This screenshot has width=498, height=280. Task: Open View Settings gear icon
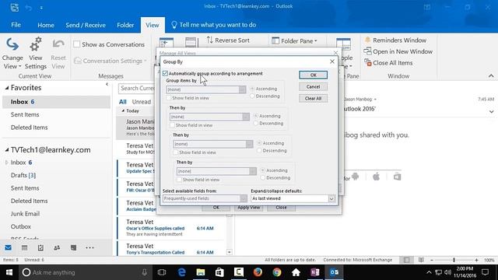[x=36, y=44]
